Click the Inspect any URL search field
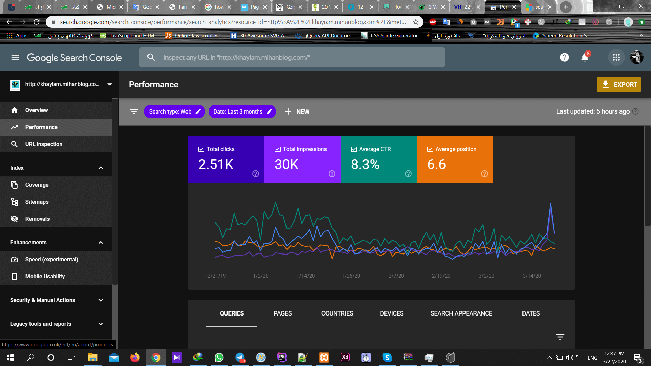651x366 pixels. coord(292,57)
